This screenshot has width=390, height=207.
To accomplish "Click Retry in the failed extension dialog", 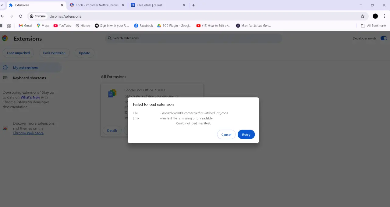I will click(x=246, y=134).
